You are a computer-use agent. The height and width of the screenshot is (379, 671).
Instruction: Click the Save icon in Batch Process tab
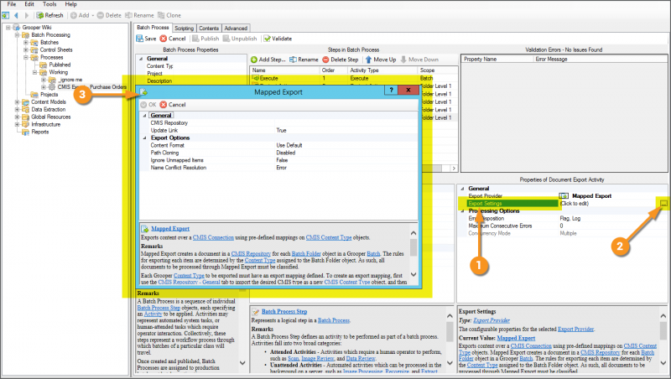click(x=140, y=39)
